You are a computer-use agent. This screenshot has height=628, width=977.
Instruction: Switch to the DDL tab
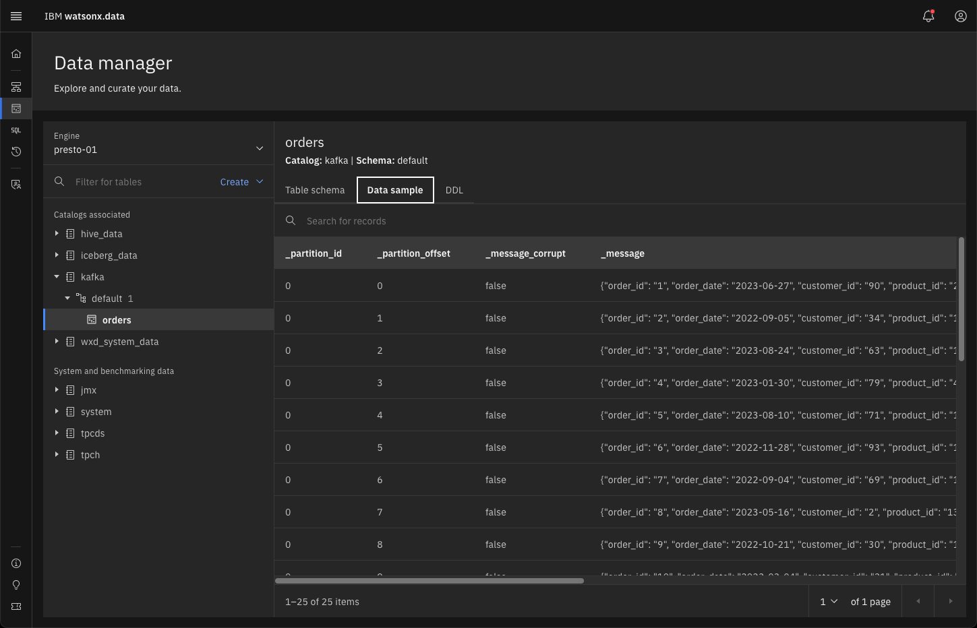pos(454,190)
